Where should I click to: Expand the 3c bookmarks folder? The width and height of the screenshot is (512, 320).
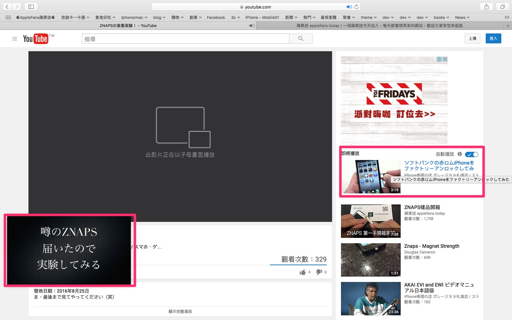(x=235, y=17)
